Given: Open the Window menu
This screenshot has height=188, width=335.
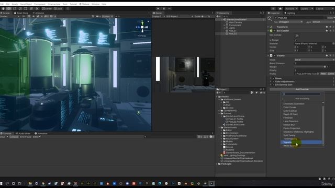Looking at the screenshot, I should pyautogui.click(x=95, y=4).
